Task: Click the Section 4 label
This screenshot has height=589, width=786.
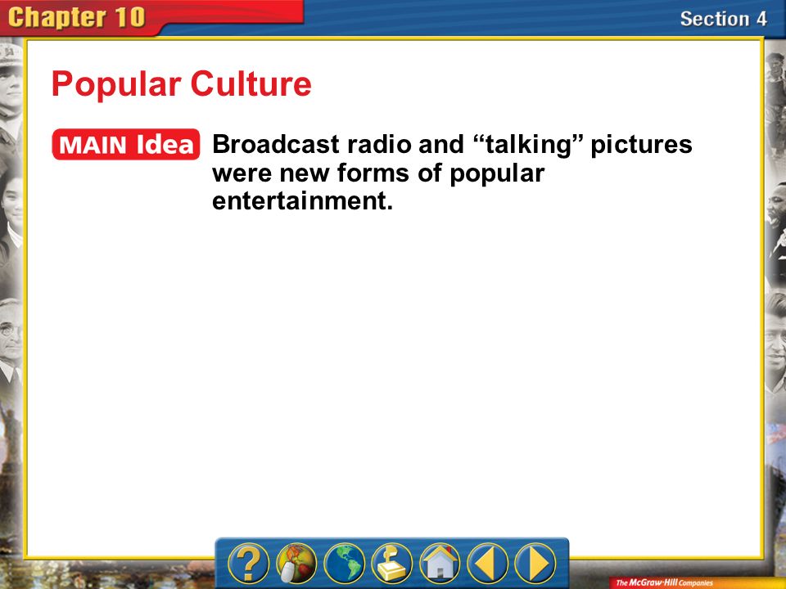Action: (723, 19)
